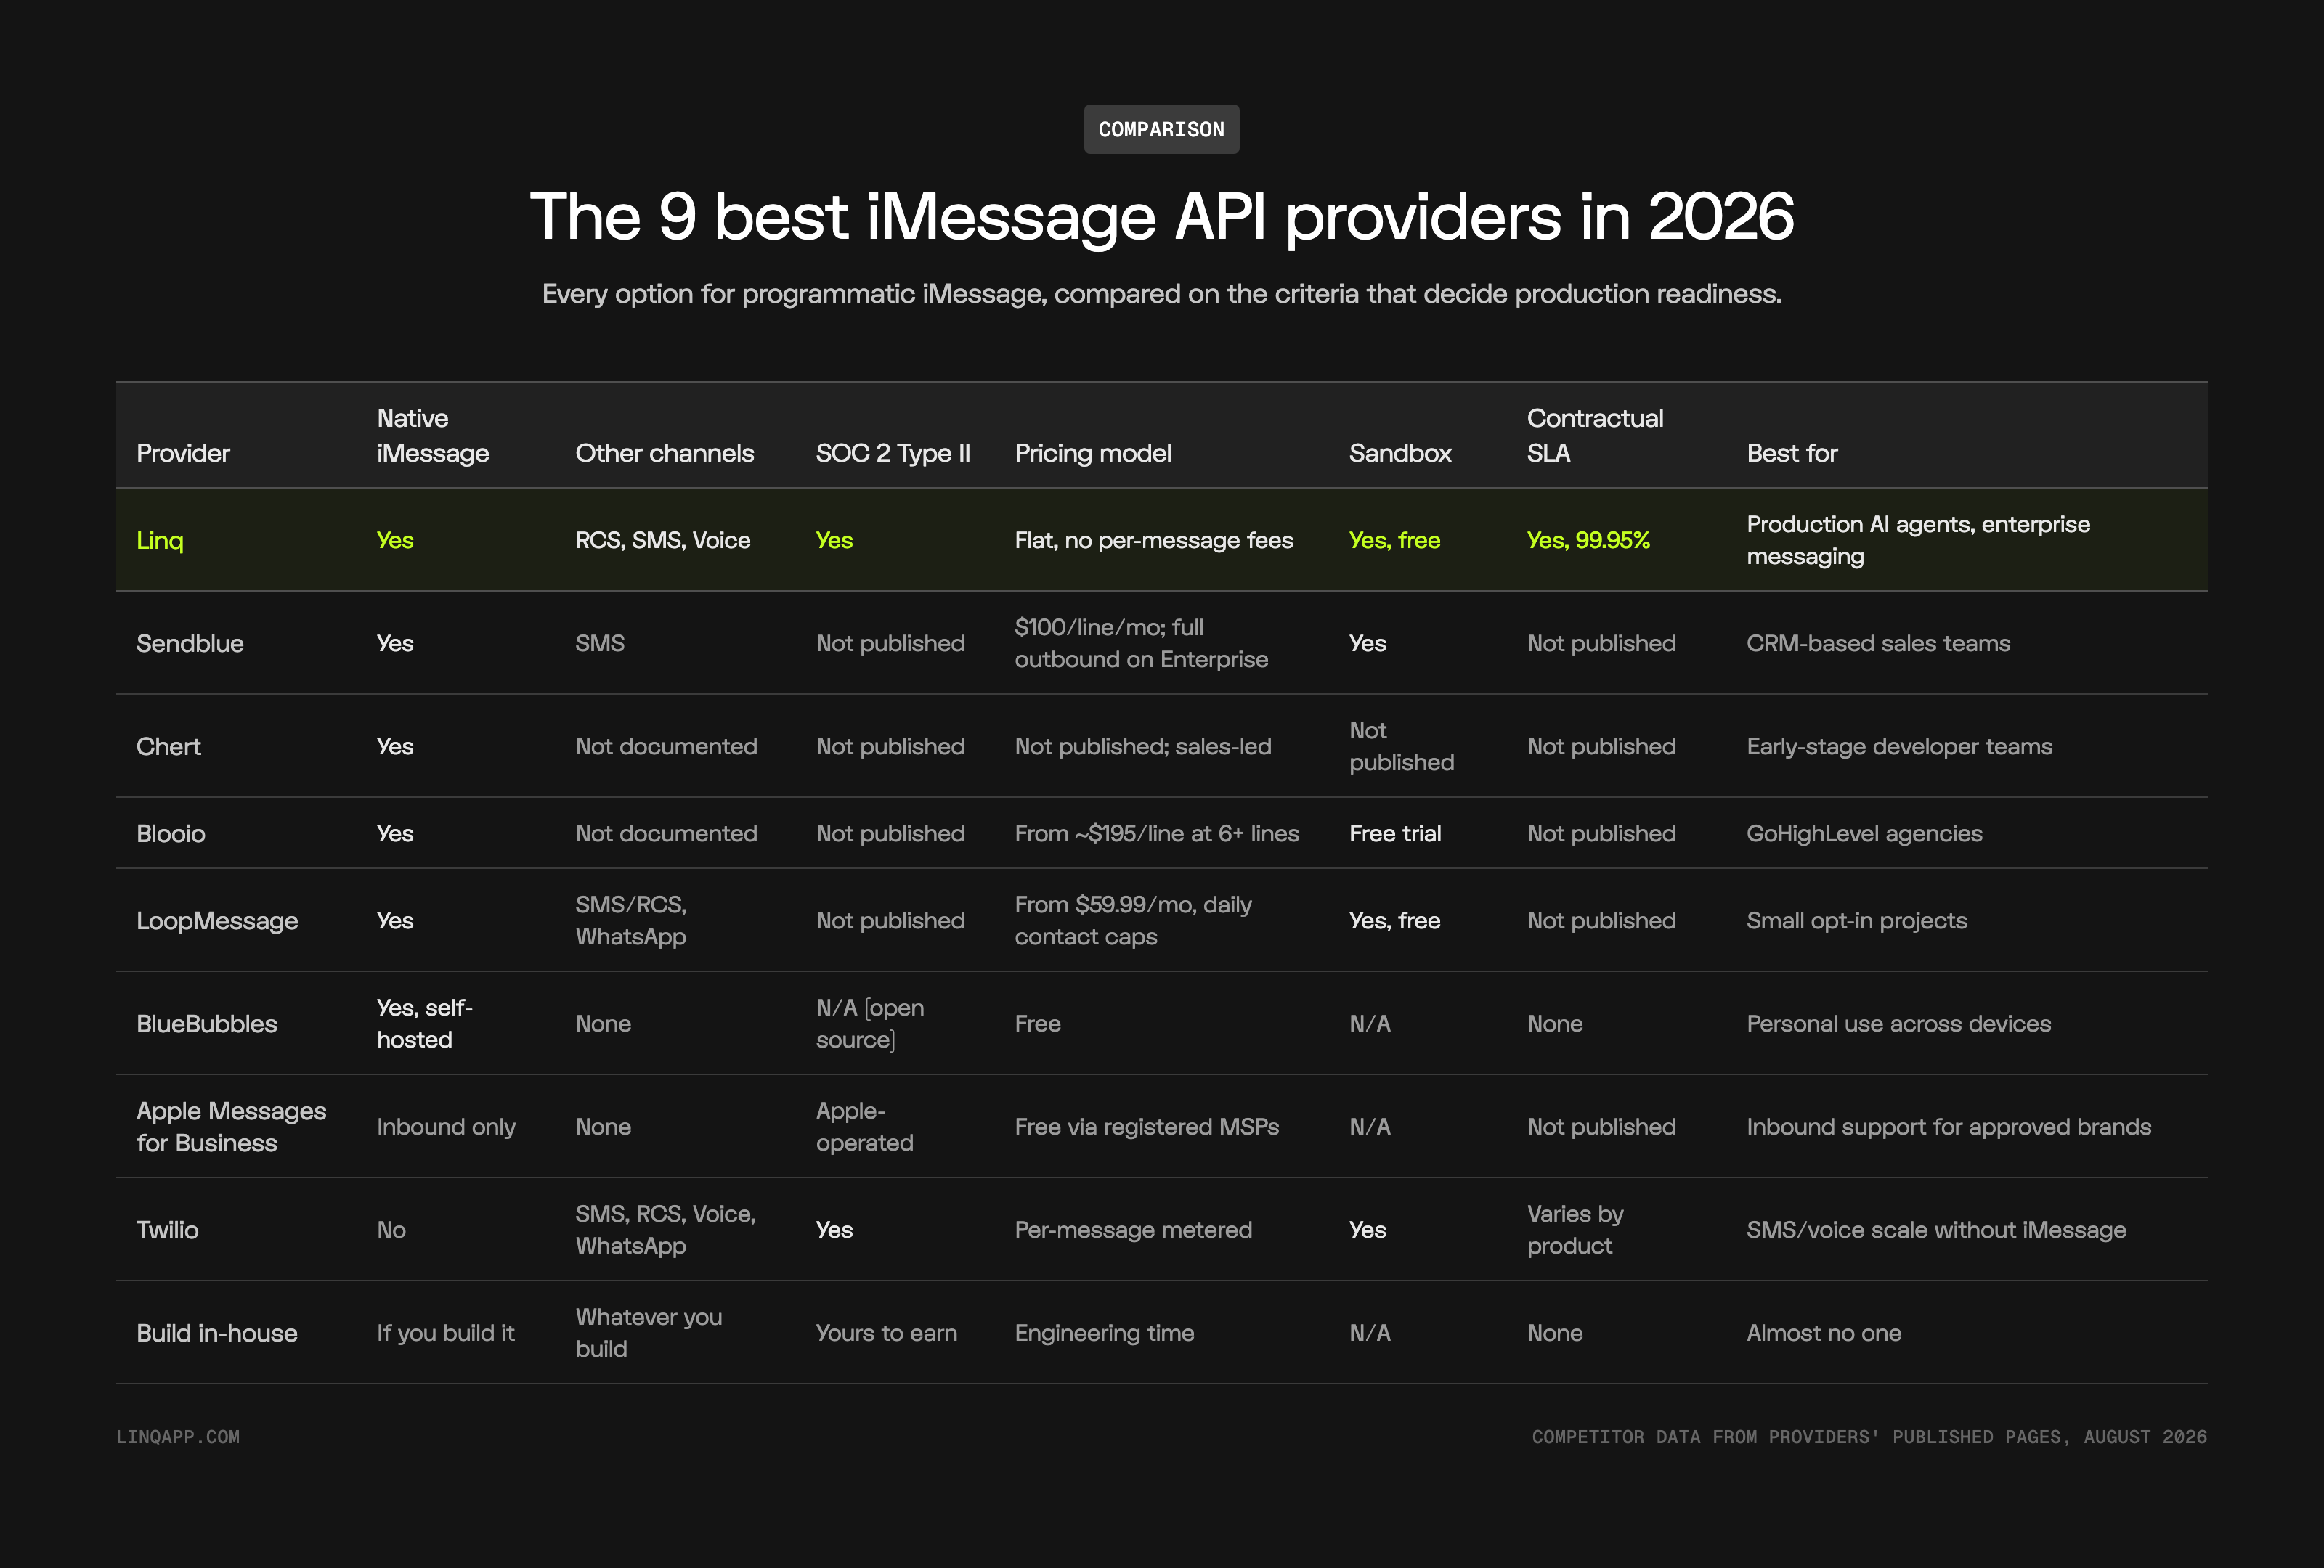Click Linq's "RCS, SMS, Voice" cell
The width and height of the screenshot is (2324, 1568).
pyautogui.click(x=663, y=539)
